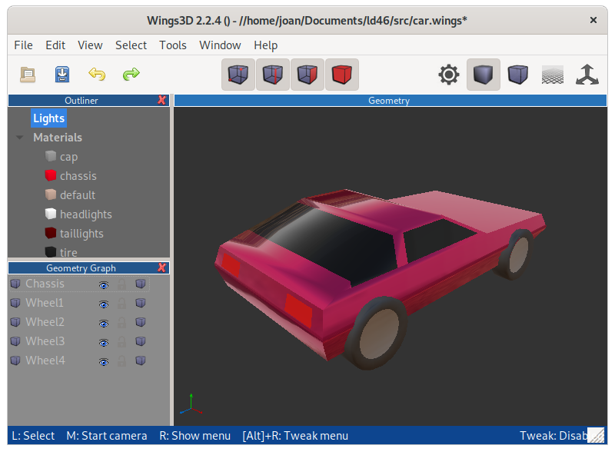This screenshot has height=452, width=615.
Task: Open the Help menu
Action: (265, 45)
